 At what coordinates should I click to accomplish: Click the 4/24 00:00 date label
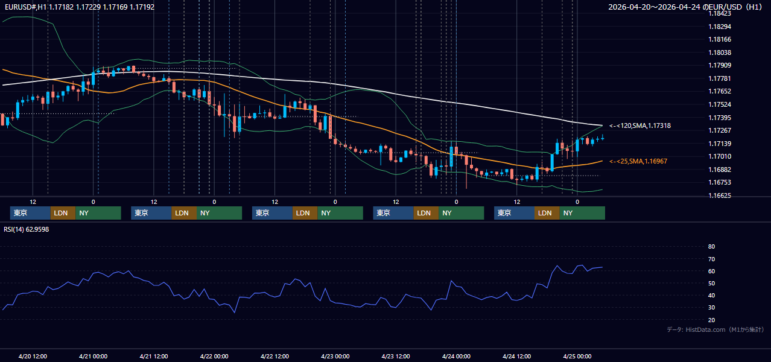coord(456,356)
